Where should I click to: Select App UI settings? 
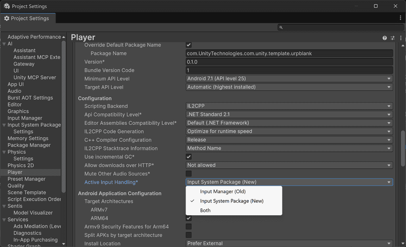tap(15, 84)
